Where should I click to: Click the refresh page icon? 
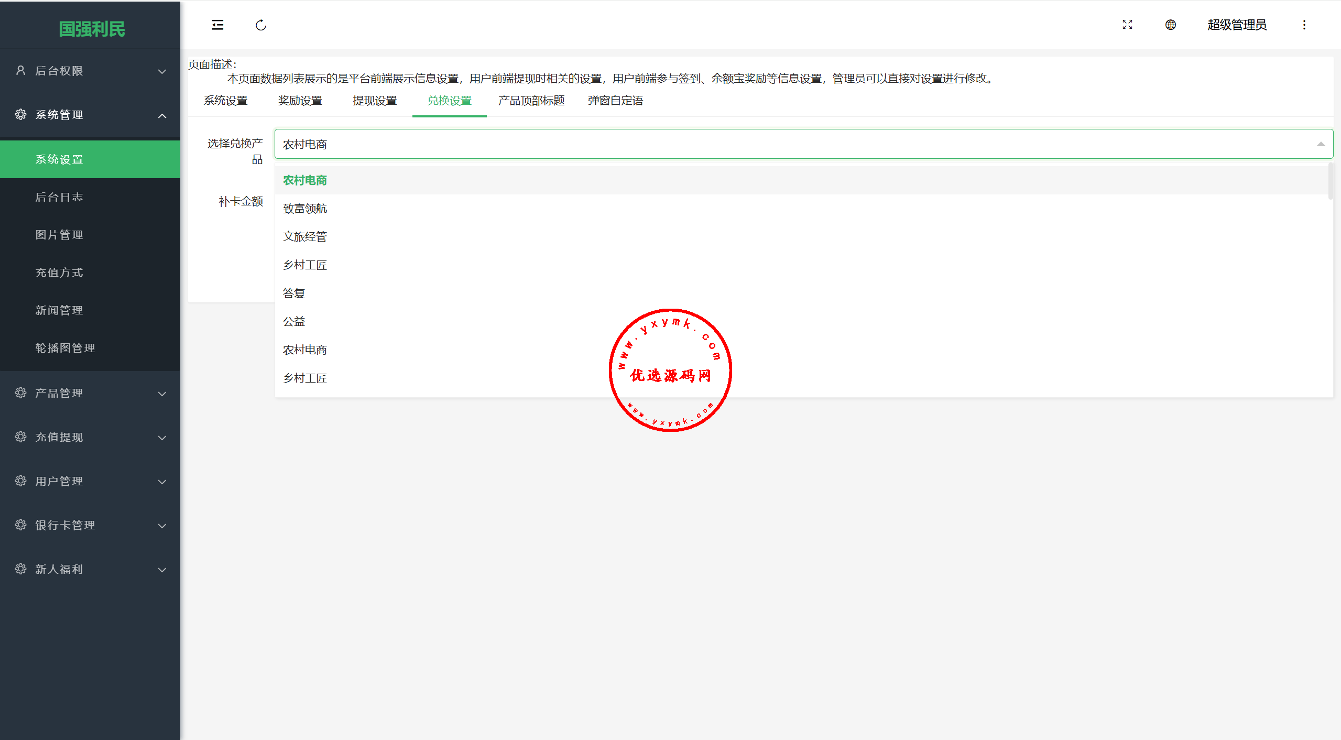tap(261, 25)
